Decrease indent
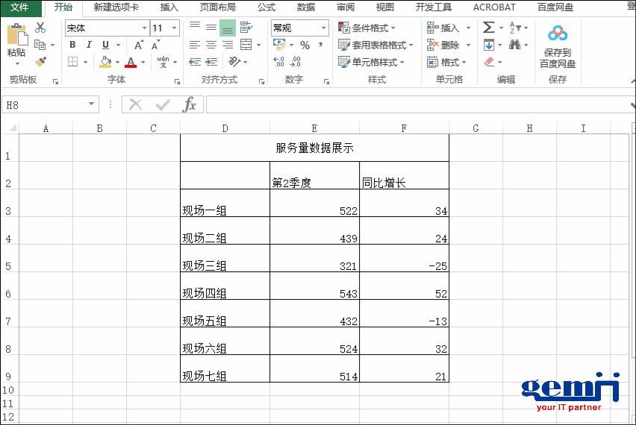The height and width of the screenshot is (425, 636). [195, 62]
